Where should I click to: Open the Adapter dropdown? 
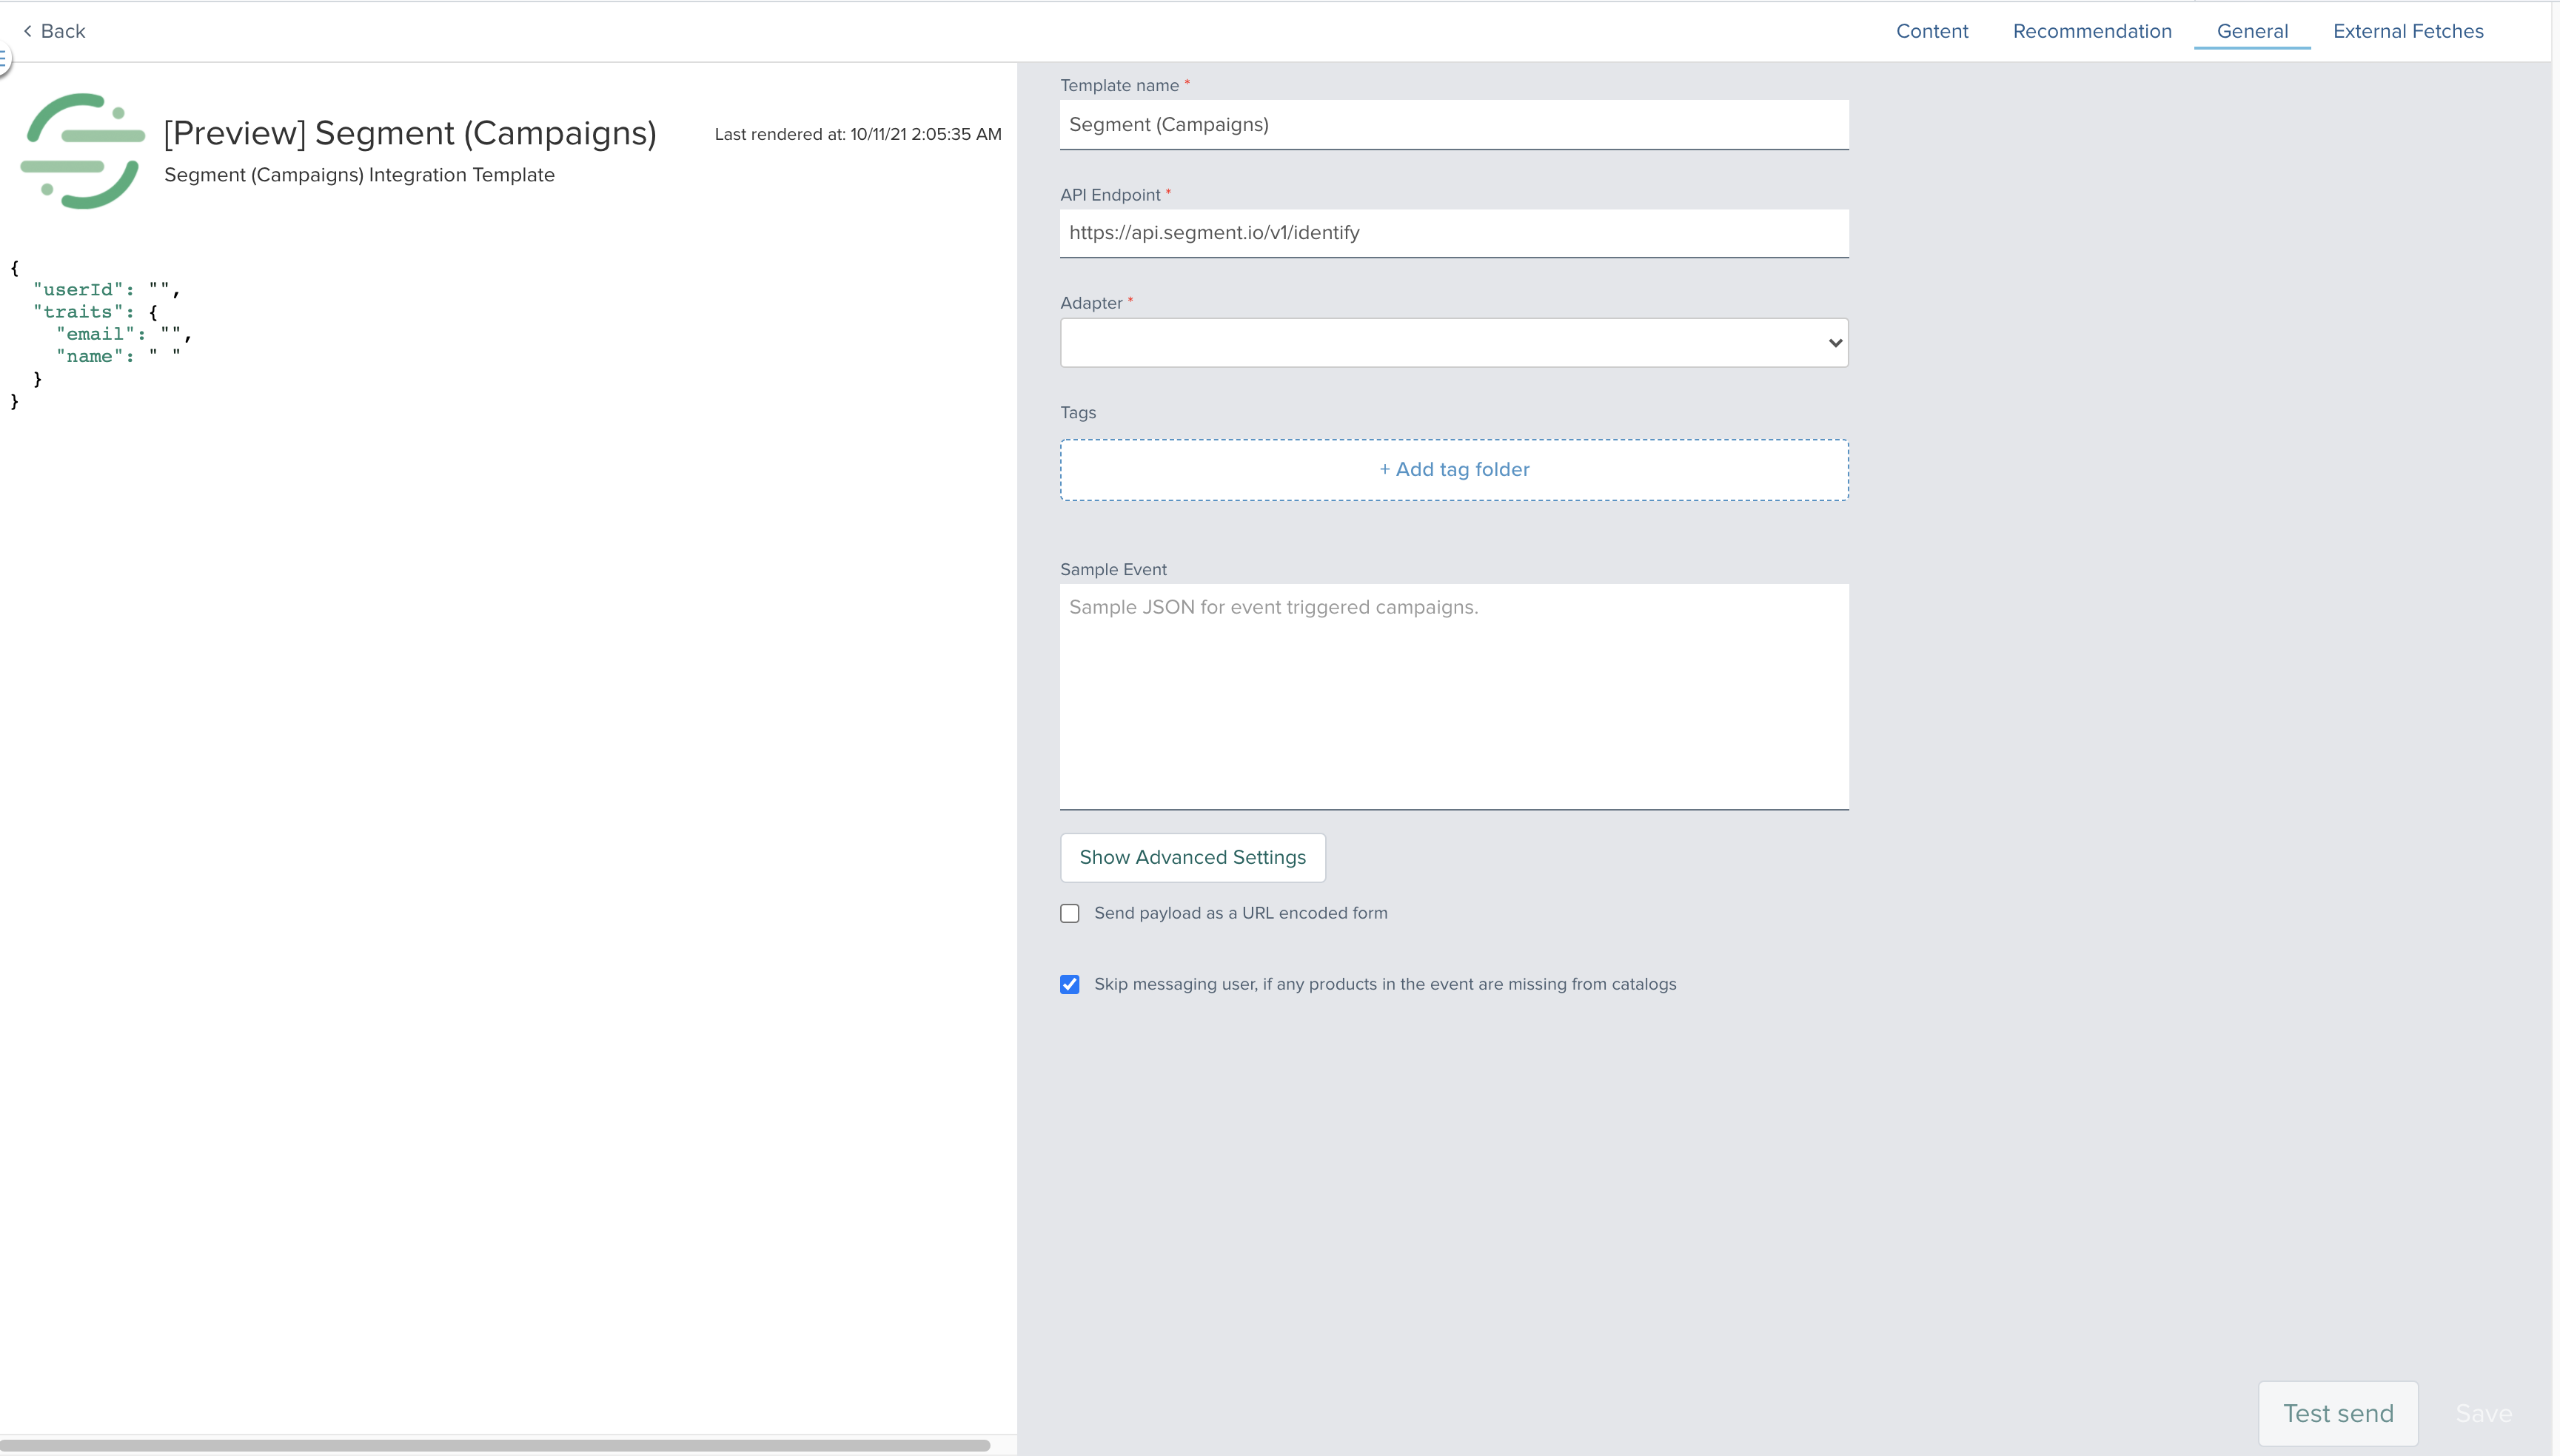[1452, 342]
